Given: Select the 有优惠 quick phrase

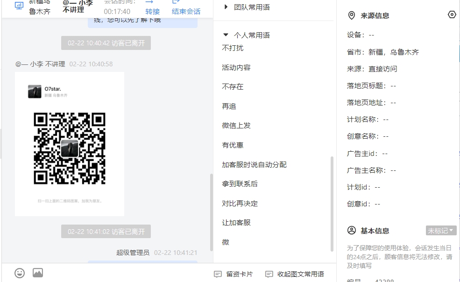Looking at the screenshot, I should [233, 145].
